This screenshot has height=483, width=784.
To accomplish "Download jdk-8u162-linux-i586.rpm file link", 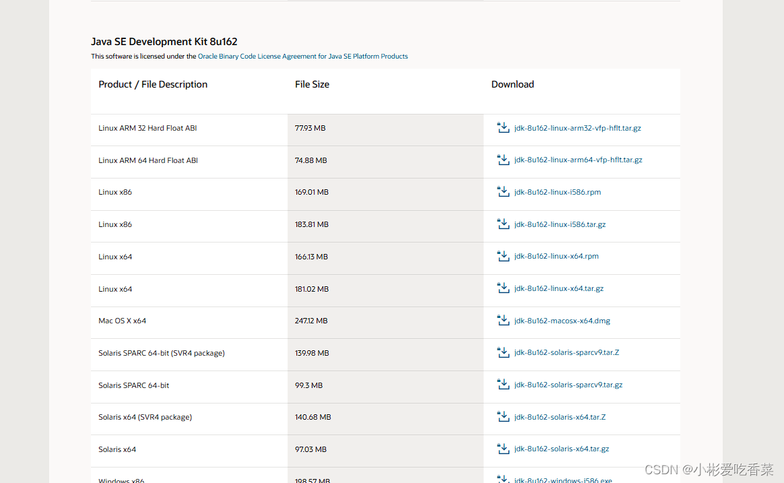I will click(x=558, y=192).
